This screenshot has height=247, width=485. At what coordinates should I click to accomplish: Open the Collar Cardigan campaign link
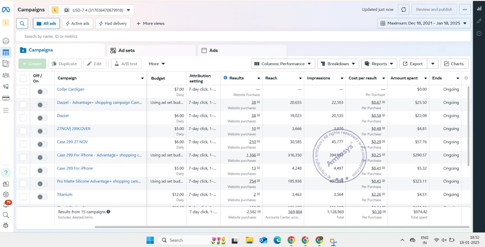(70, 89)
